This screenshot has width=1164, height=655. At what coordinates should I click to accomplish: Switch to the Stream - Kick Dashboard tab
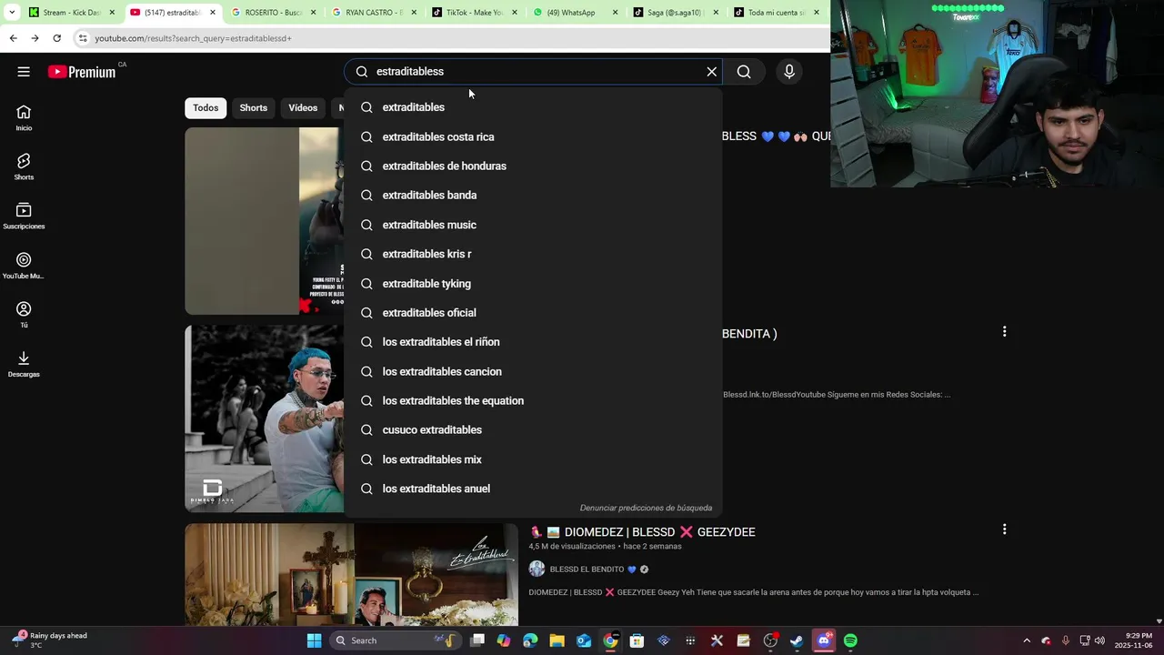click(x=71, y=13)
